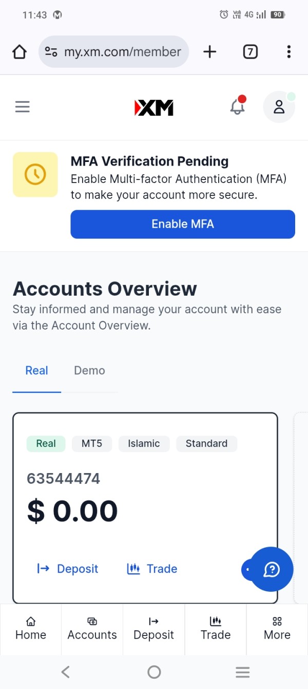
Task: Click Trade link in account card
Action: 152,569
